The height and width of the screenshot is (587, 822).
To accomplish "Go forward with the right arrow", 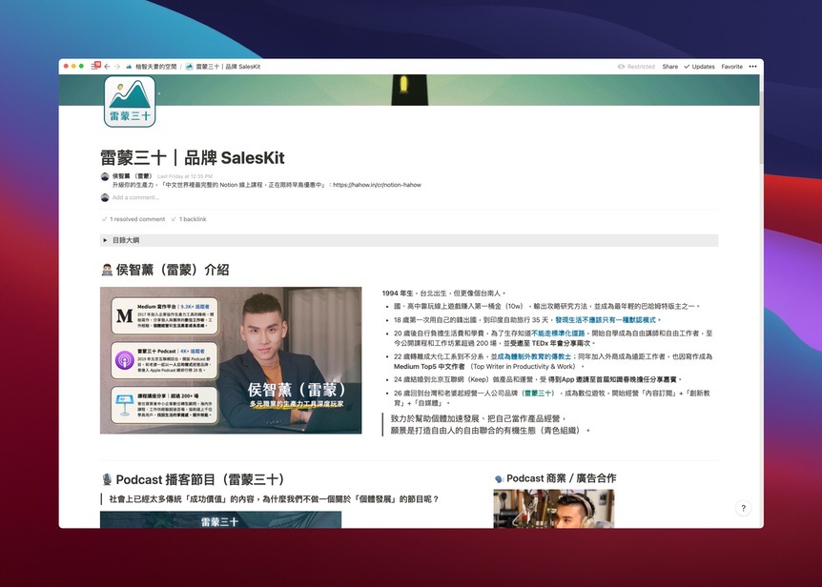I will click(x=117, y=67).
